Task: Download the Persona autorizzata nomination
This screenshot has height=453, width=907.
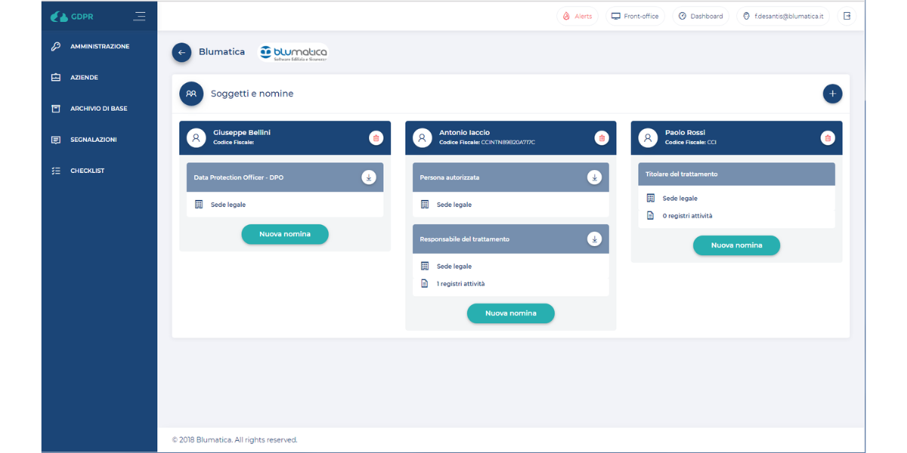Action: (x=594, y=177)
